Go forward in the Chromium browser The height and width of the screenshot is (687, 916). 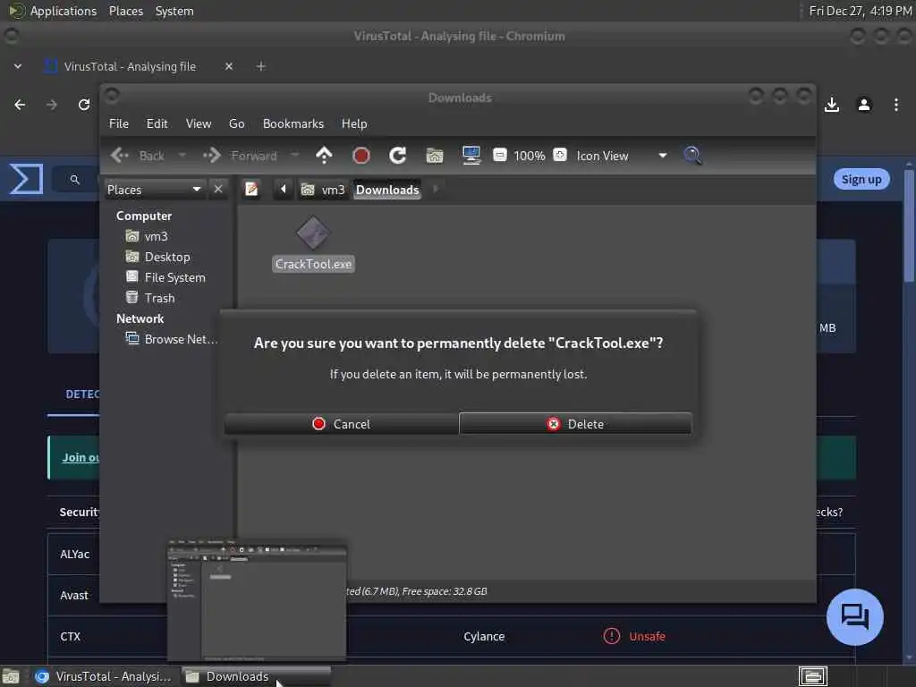pyautogui.click(x=52, y=105)
